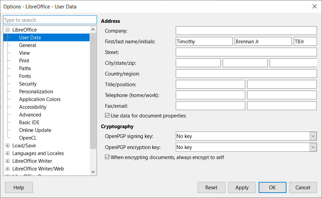
Task: Open the Security settings page
Action: [x=27, y=84]
